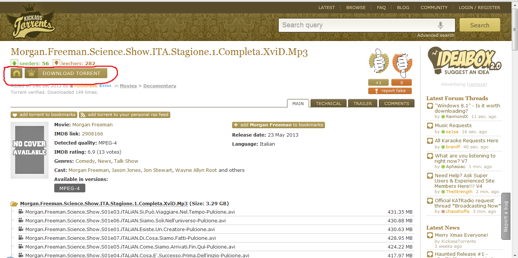Screen dimensions: 518x258
Task: Open the Jon Stewart cast link
Action: (158, 170)
